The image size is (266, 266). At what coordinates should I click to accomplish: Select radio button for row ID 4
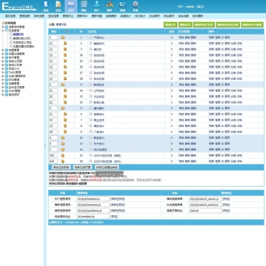(x=91, y=85)
